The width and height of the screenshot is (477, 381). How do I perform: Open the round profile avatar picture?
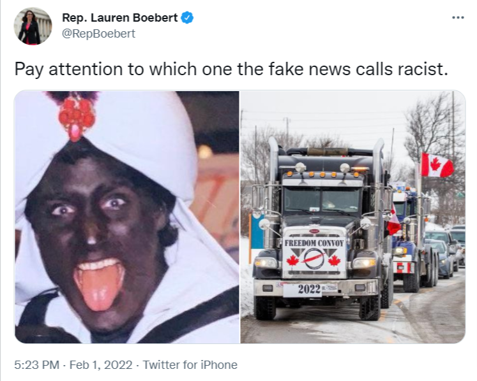(33, 26)
